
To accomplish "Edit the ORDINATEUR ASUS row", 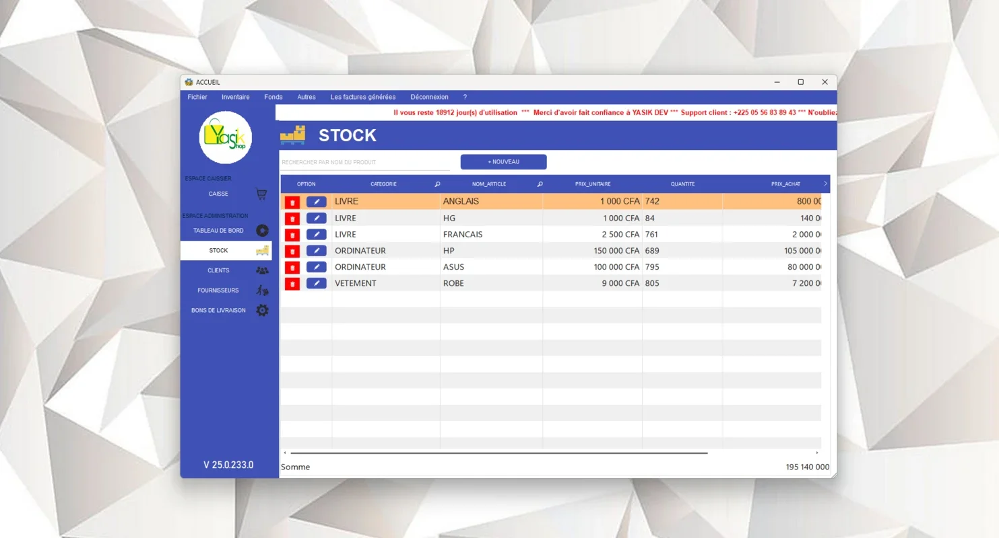I will (x=317, y=267).
